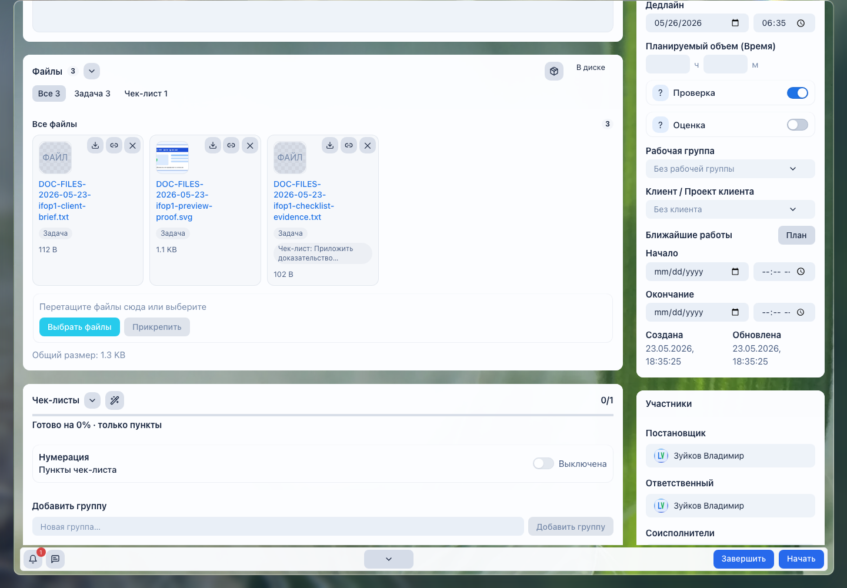Click the В диске label

(x=591, y=68)
